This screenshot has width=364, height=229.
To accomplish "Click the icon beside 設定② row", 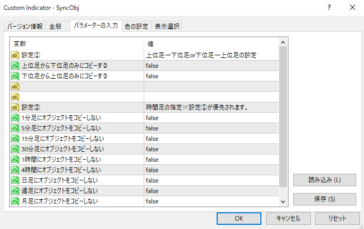I will (15, 107).
